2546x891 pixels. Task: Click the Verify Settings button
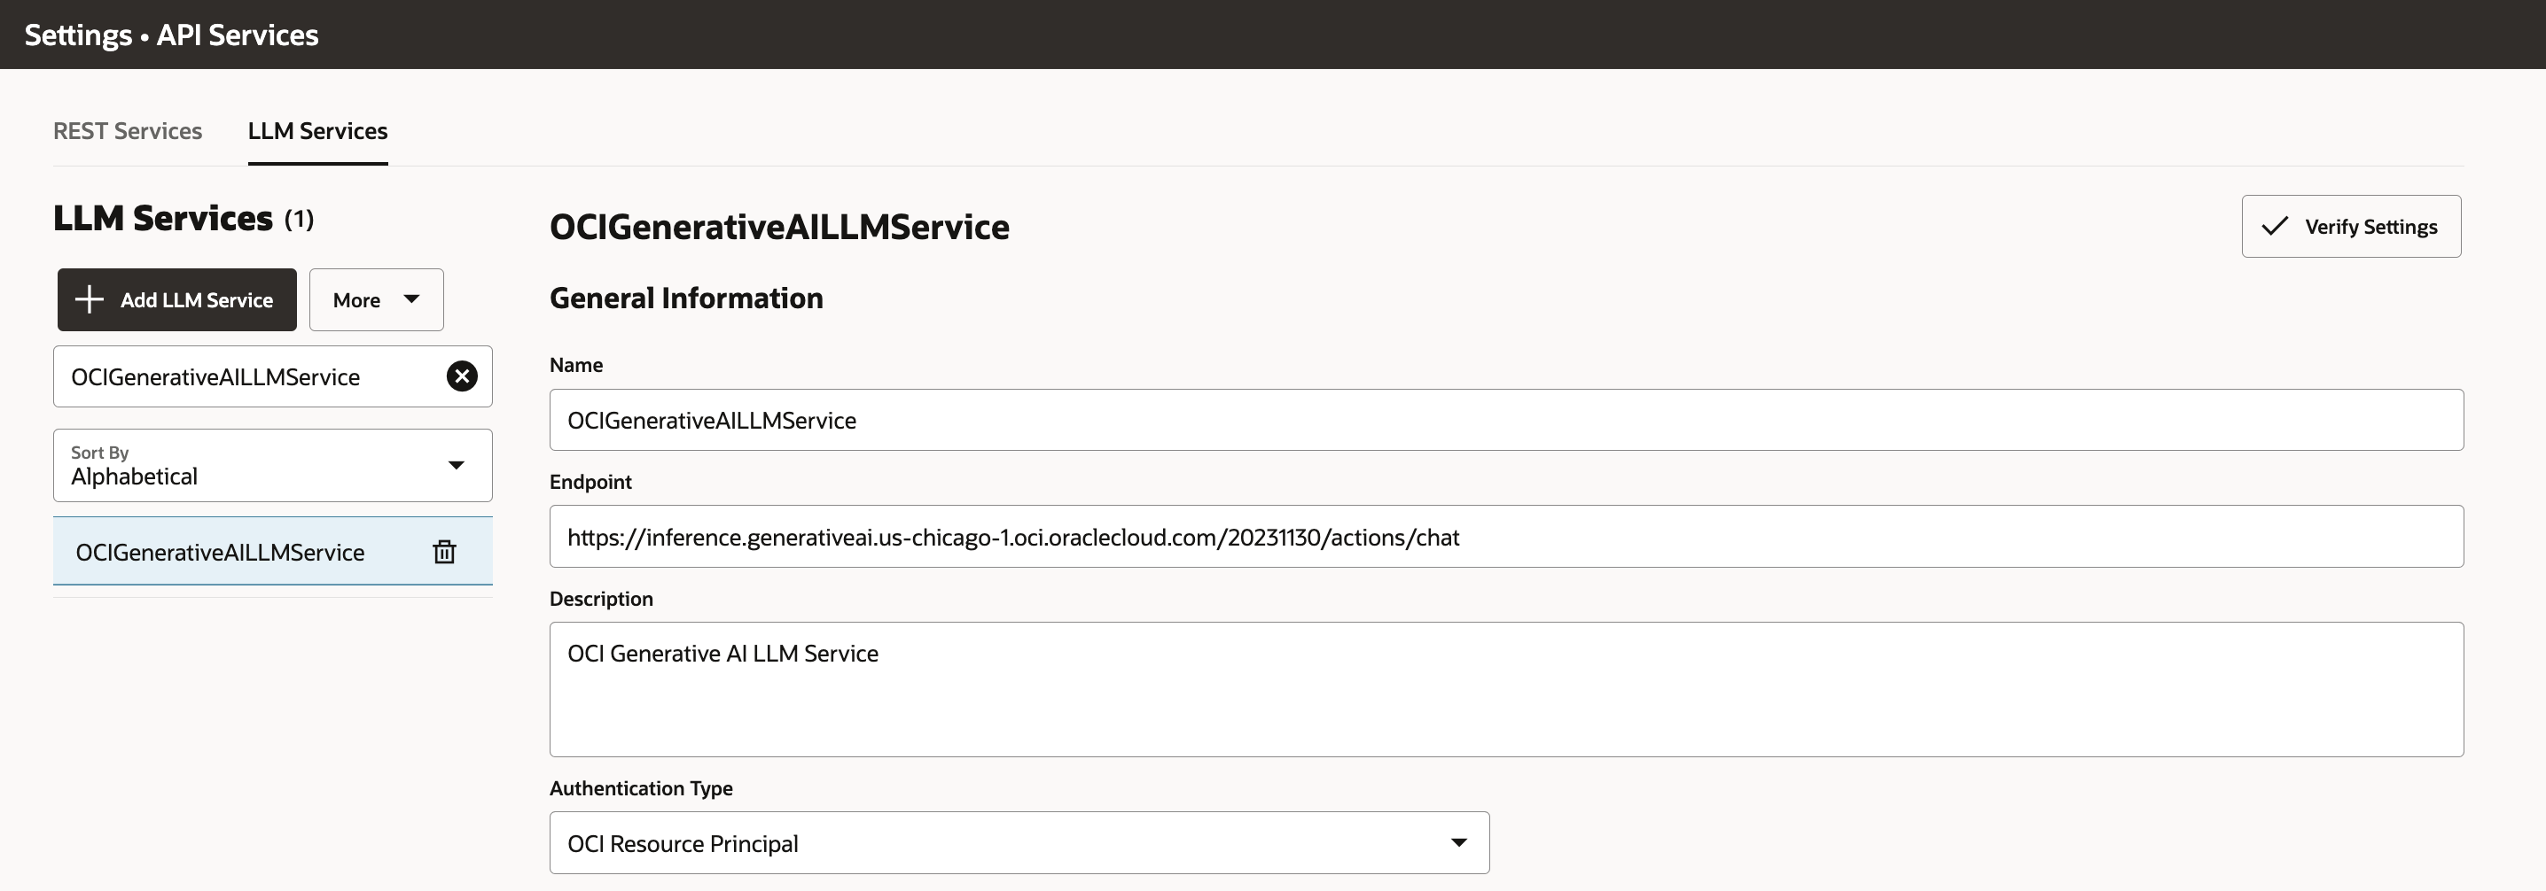coord(2351,226)
